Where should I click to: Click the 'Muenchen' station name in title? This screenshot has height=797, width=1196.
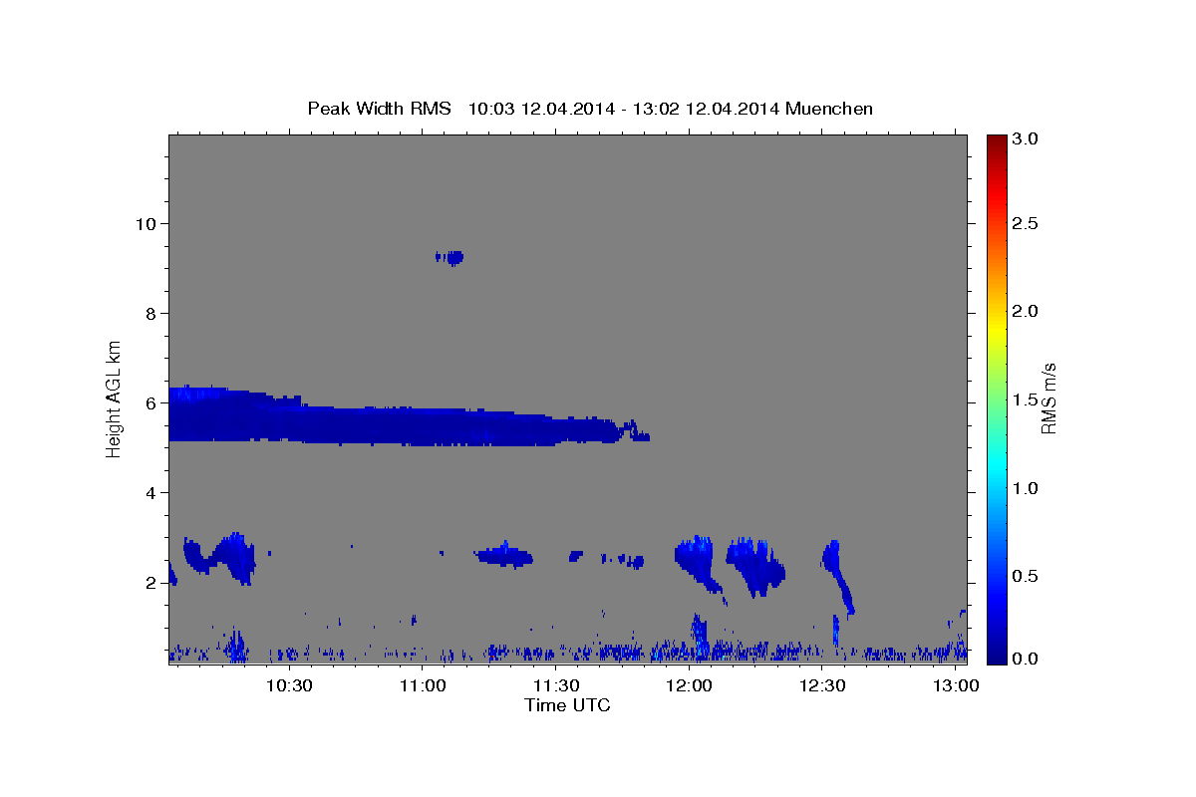829,108
